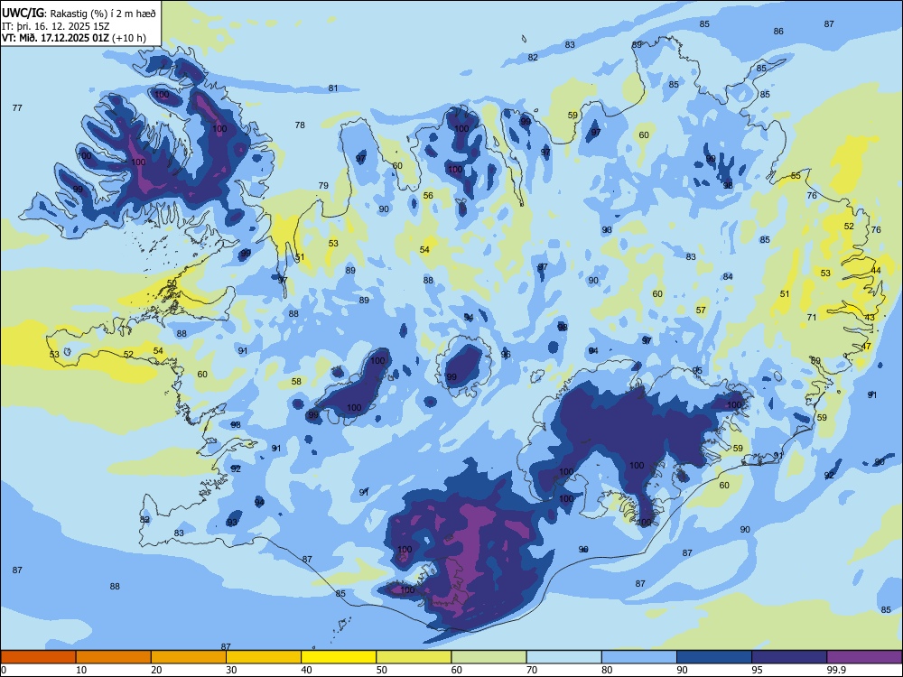Click the 'UWC/IG: Rakastig (%) í 2 m hæð' title
Screen dimensions: 903x677
tap(79, 14)
